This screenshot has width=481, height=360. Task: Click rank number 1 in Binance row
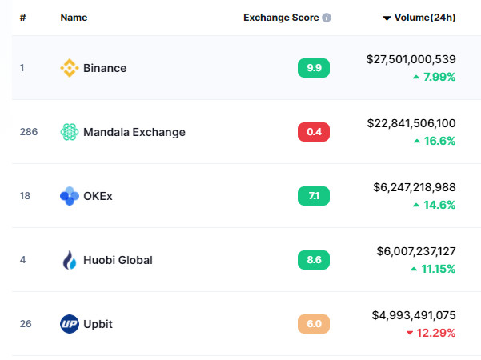click(22, 68)
